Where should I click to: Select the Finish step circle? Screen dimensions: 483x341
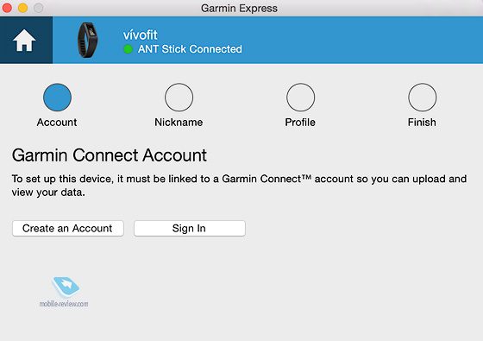click(x=423, y=97)
